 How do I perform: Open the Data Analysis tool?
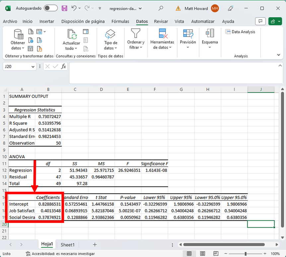[x=240, y=32]
